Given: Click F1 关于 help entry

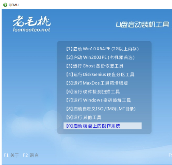Looking at the screenshot, I should point(11,155).
